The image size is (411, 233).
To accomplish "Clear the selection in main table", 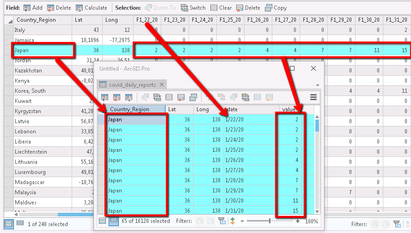I will click(221, 8).
